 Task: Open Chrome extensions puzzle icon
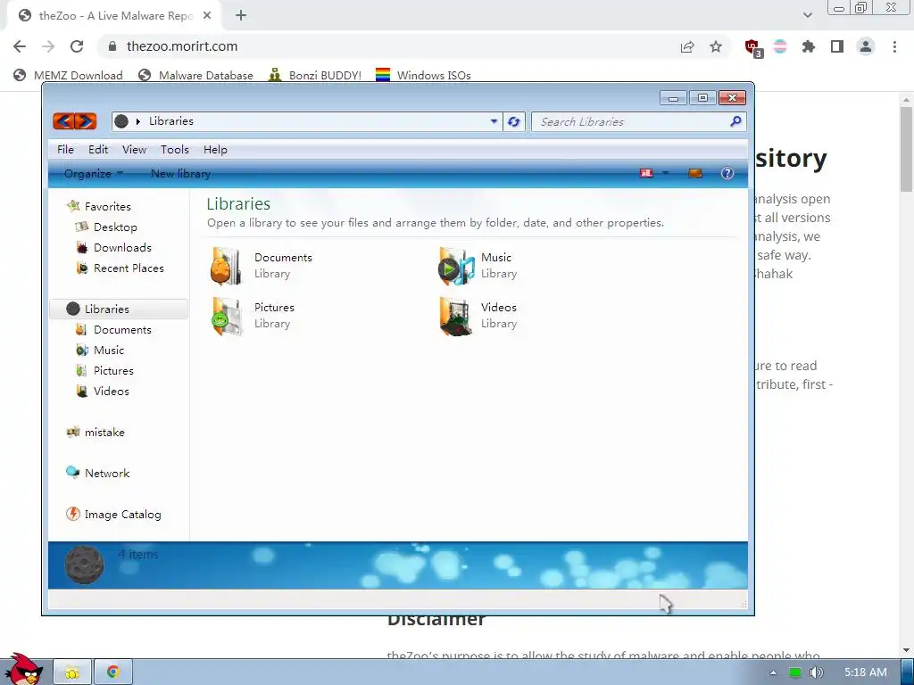(809, 46)
